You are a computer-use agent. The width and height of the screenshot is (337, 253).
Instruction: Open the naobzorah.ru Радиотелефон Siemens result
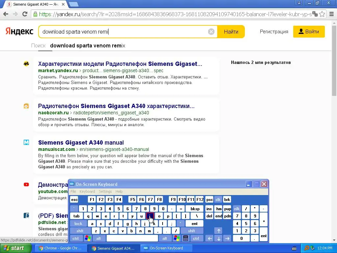click(x=116, y=106)
